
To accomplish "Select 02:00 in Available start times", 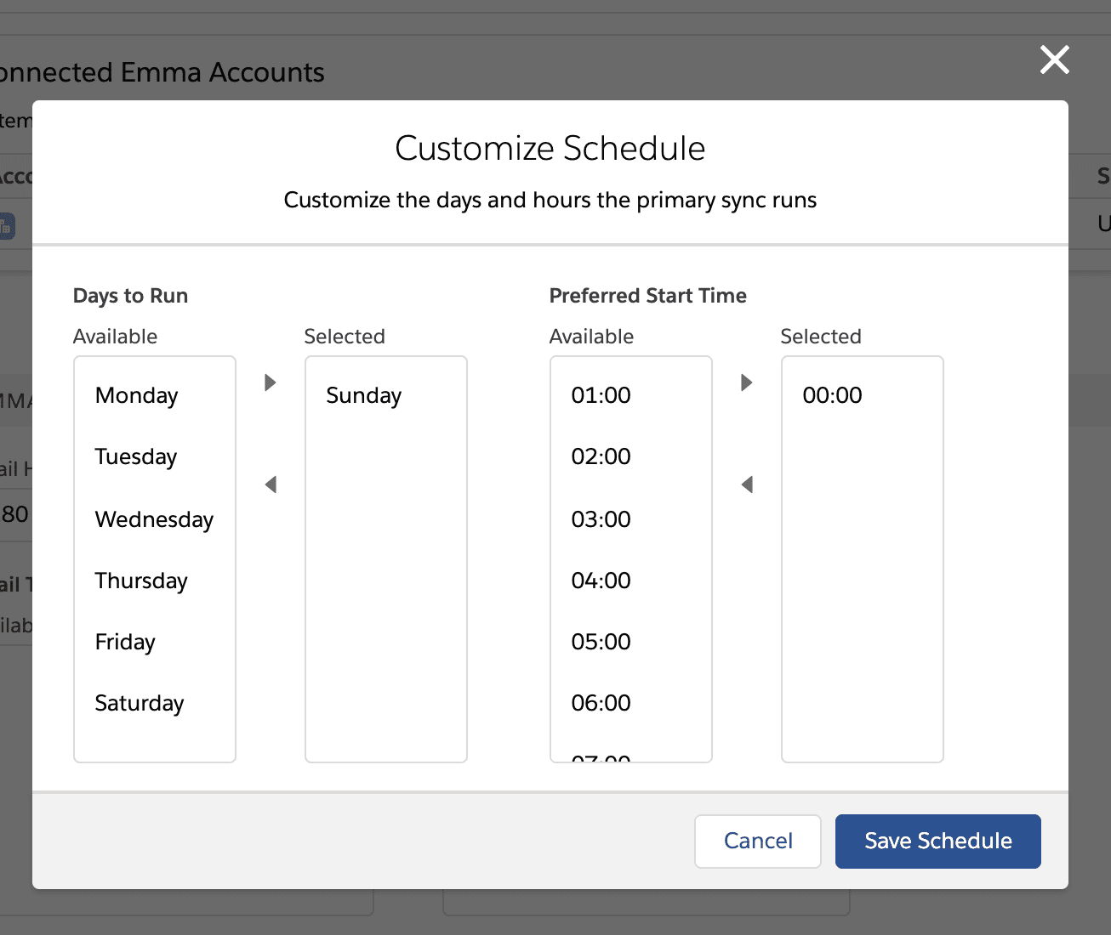I will tap(631, 456).
